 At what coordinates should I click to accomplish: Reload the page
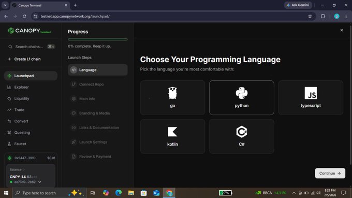[x=24, y=16]
